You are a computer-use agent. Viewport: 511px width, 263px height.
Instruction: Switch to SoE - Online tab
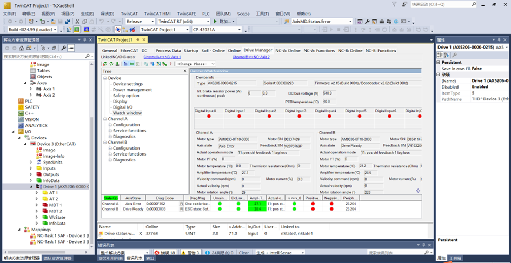213,51
